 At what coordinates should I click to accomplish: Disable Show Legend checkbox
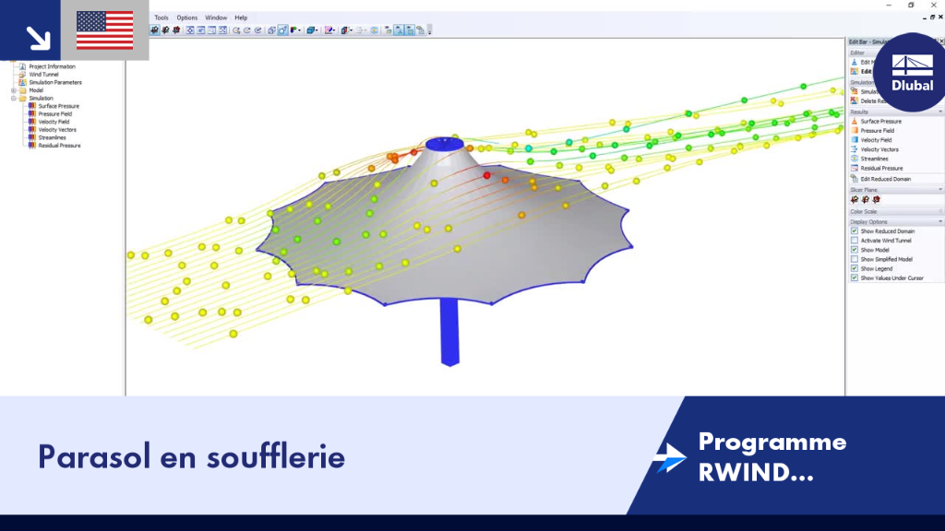coord(854,268)
